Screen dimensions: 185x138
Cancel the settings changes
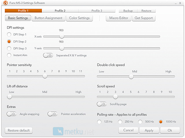coord(128,130)
